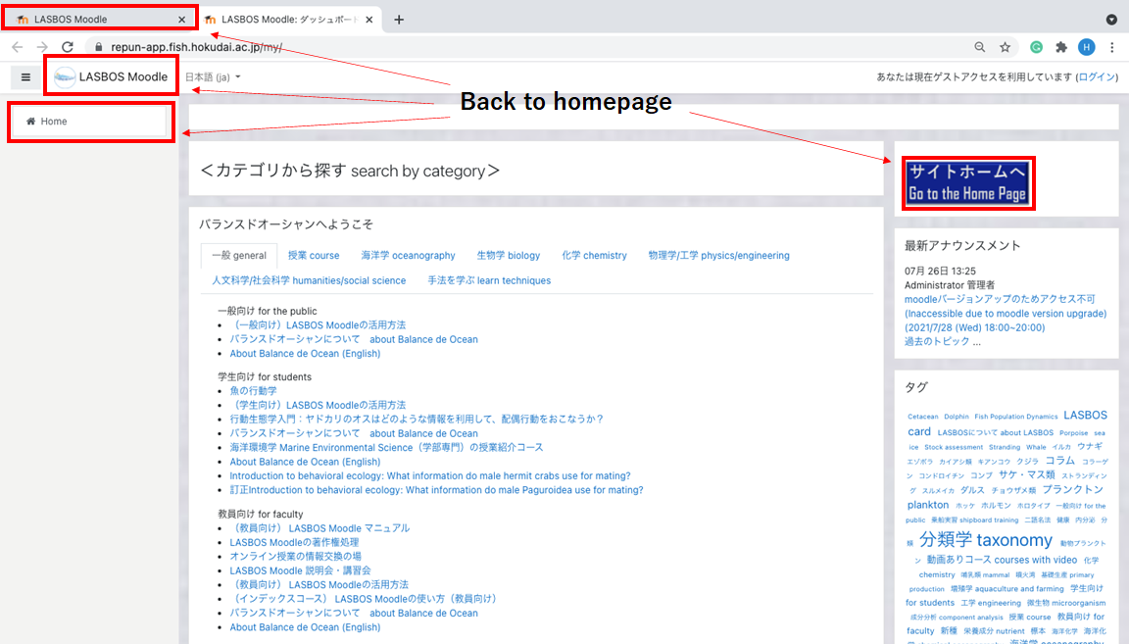
Task: Open the browser extensions puzzle icon
Action: [1060, 47]
